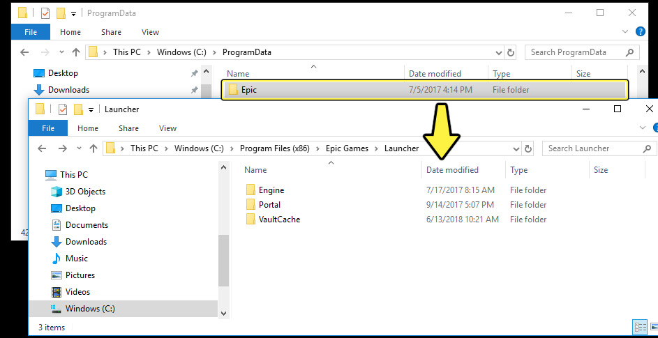Viewport: 658px width, 338px height.
Task: Open Documents in the sidebar
Action: point(80,225)
